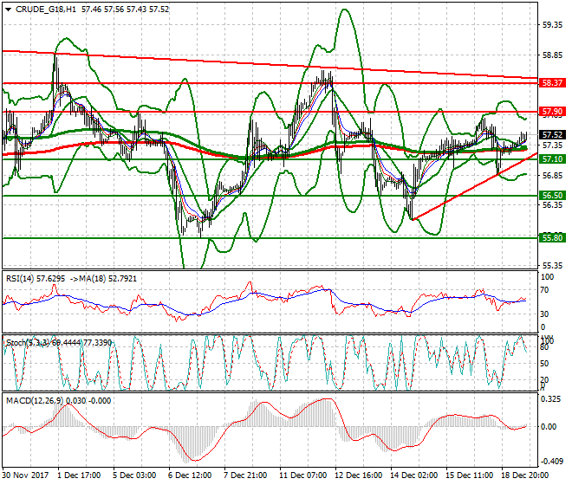
Task: Click the 11 Dec 07:00 time label
Action: coord(301,475)
